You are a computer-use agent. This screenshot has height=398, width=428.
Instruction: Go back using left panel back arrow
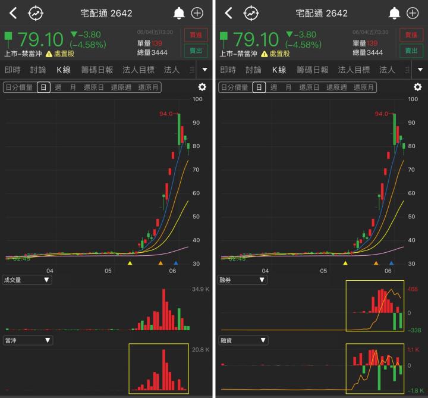click(13, 13)
